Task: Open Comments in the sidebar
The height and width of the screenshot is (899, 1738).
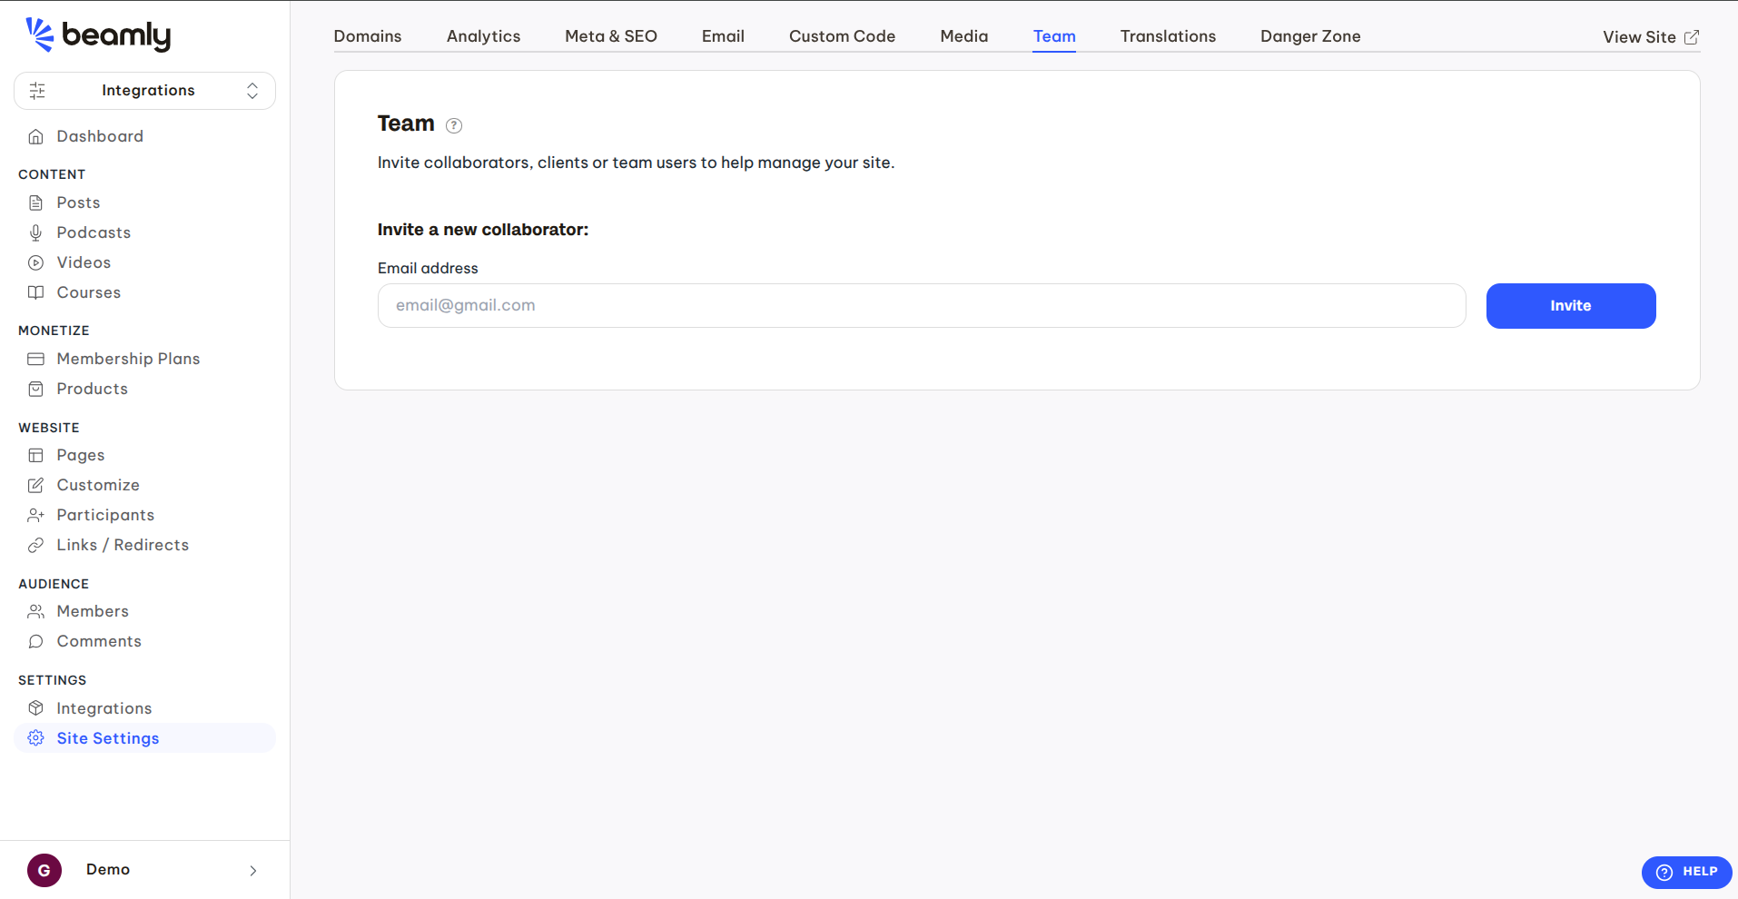Action: click(x=99, y=641)
